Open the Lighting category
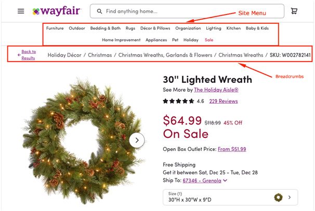Screen dimensions: 315x211 213,28
